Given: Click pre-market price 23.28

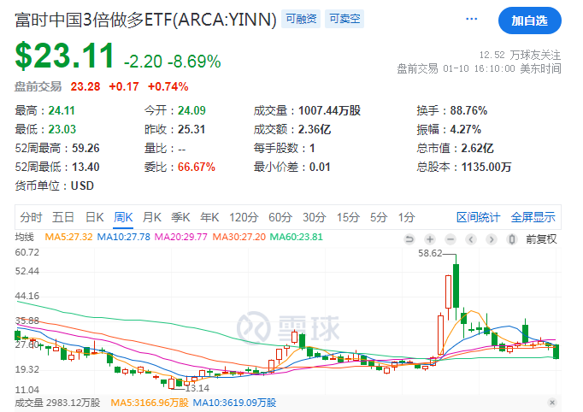Looking at the screenshot, I should pos(85,86).
